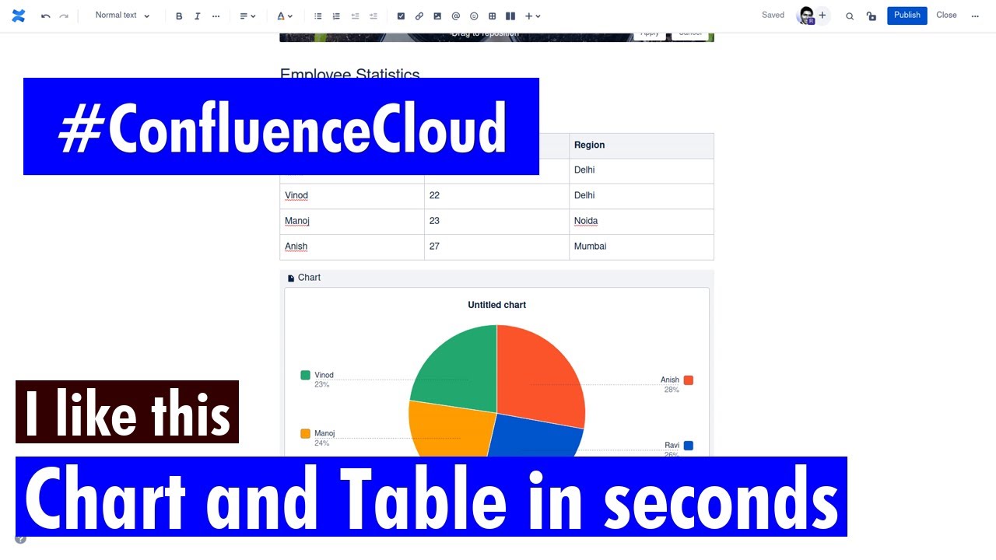This screenshot has height=560, width=996.
Task: Open the more actions menu near Close
Action: pyautogui.click(x=975, y=16)
